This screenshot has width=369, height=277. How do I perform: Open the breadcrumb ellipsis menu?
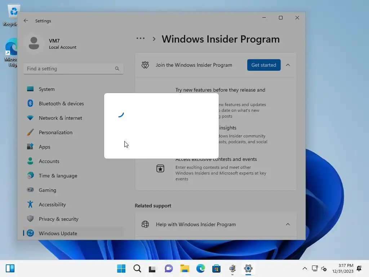141,38
